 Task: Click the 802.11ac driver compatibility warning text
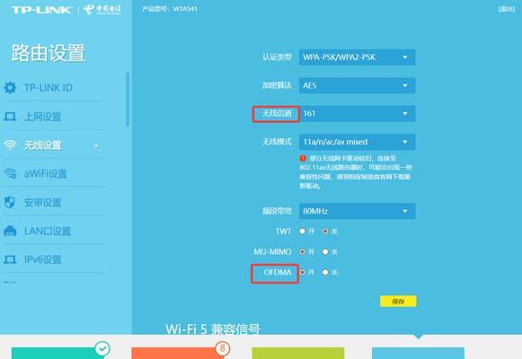[x=356, y=171]
